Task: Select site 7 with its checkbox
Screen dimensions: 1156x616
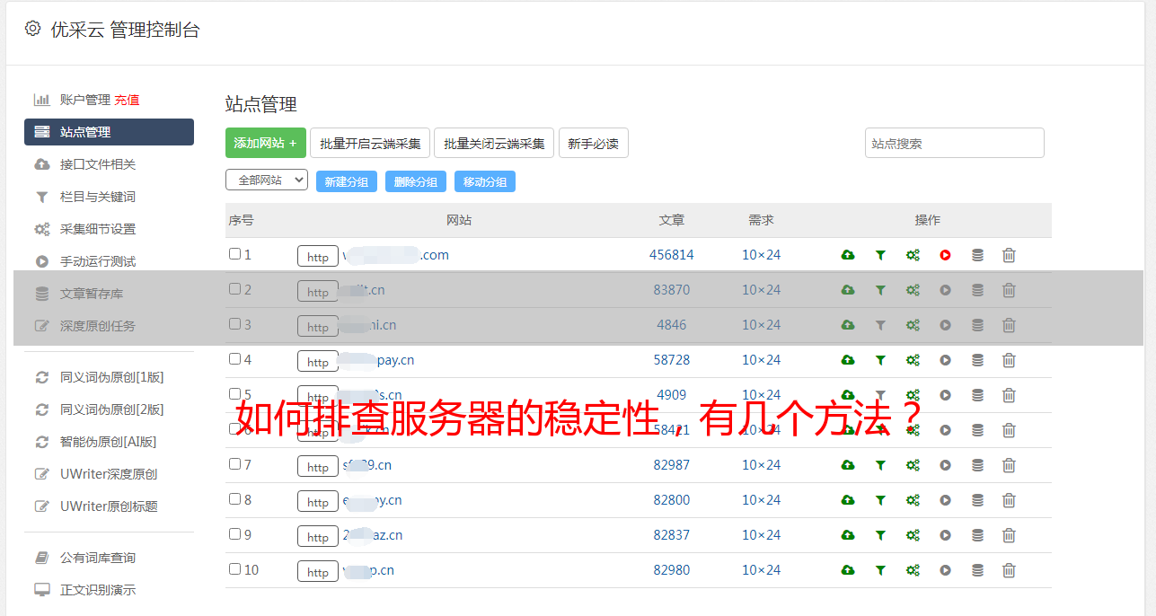Action: pos(234,464)
